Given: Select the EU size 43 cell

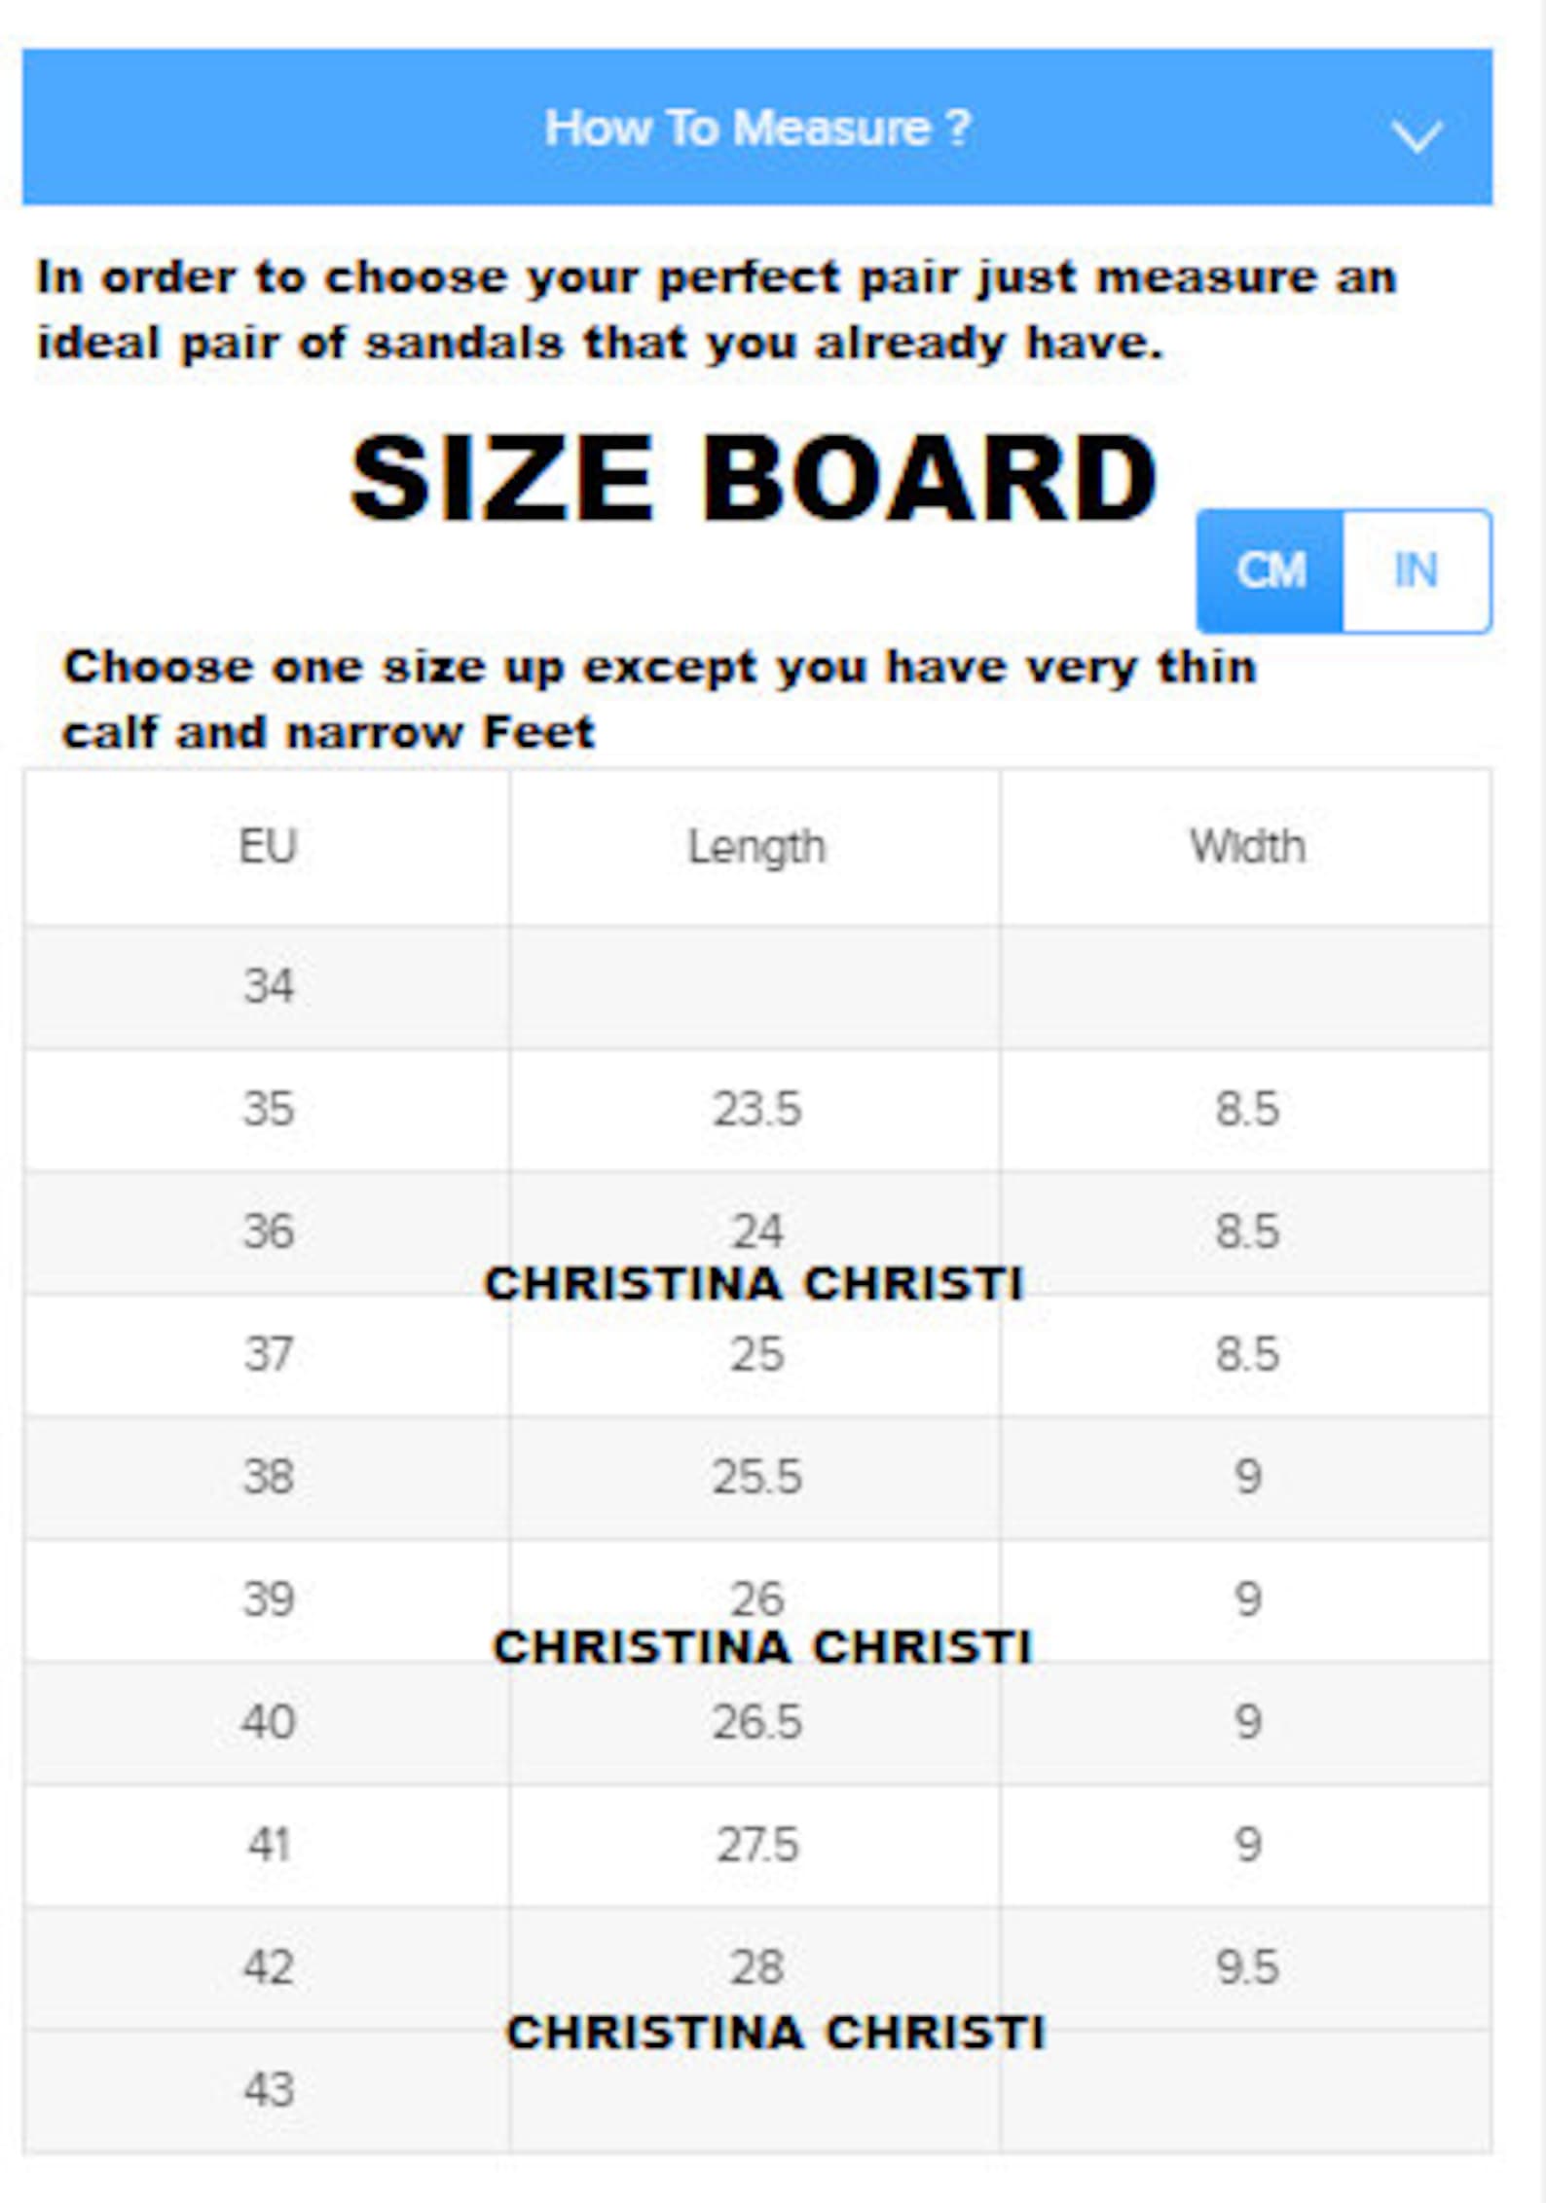Looking at the screenshot, I should (268, 2090).
